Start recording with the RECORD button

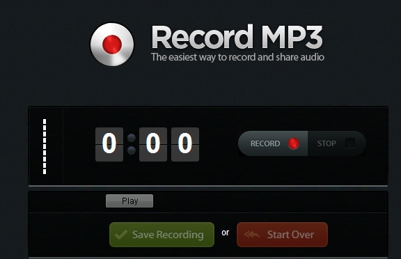pos(273,143)
